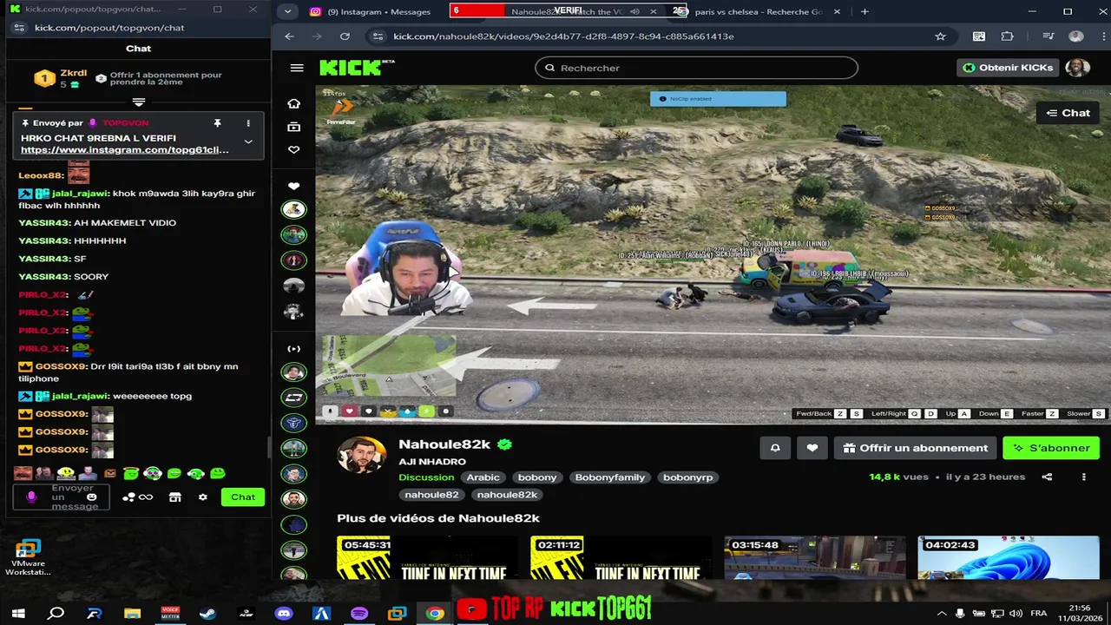The height and width of the screenshot is (625, 1111).
Task: Collapse the pinned message chevron
Action: (248, 141)
